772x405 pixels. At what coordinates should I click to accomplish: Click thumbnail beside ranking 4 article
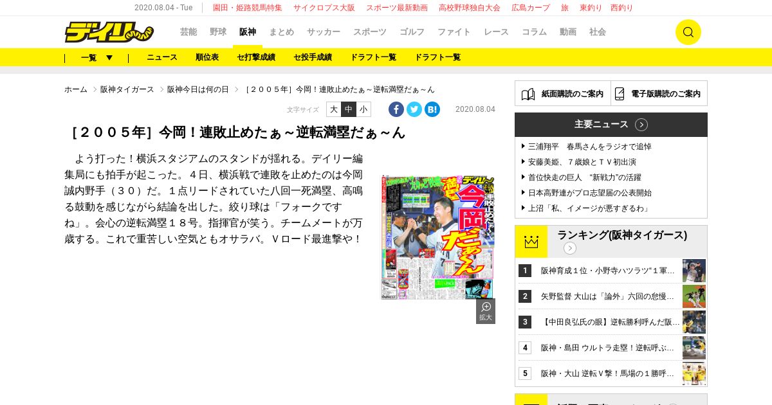[694, 348]
